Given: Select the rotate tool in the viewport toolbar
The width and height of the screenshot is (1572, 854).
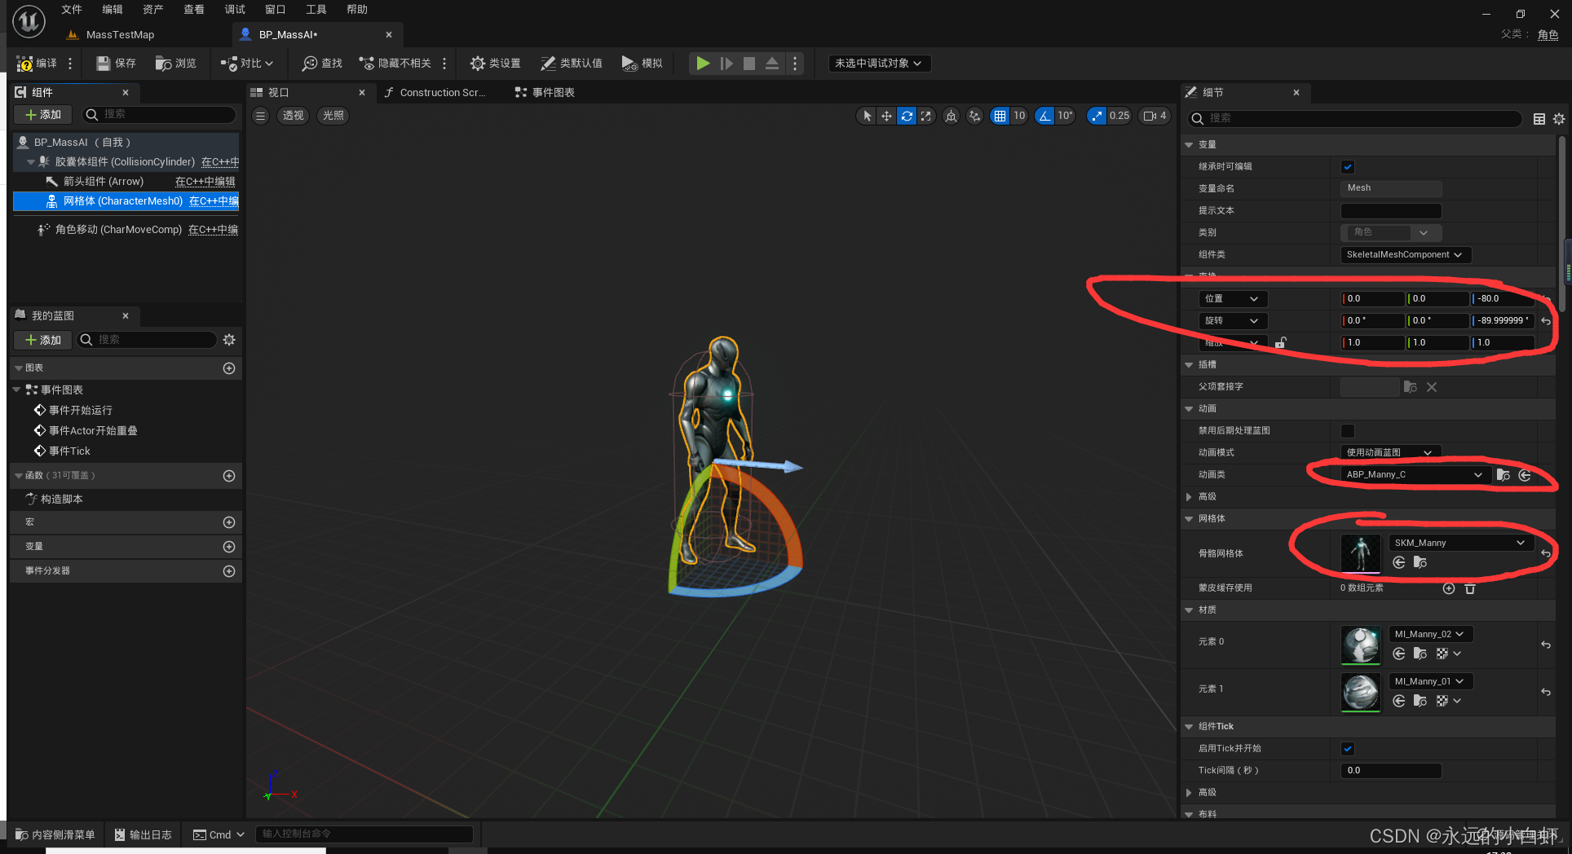Looking at the screenshot, I should (906, 116).
